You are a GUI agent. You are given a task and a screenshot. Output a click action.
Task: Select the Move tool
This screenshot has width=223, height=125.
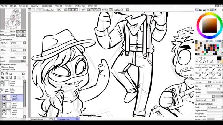click(x=197, y=62)
